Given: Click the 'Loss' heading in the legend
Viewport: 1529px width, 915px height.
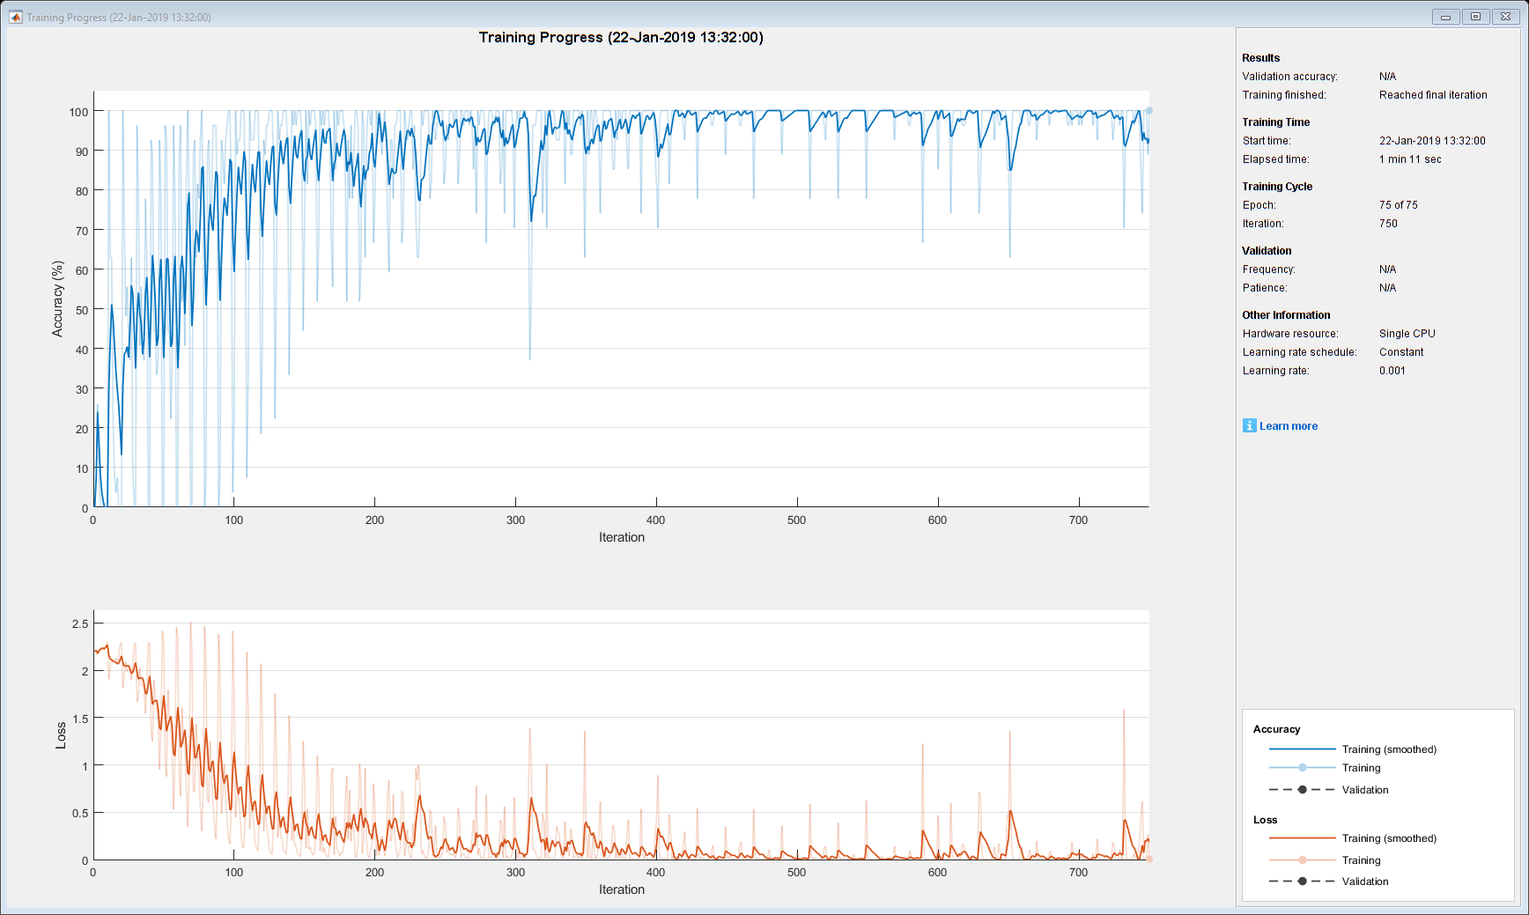Looking at the screenshot, I should coord(1265,820).
